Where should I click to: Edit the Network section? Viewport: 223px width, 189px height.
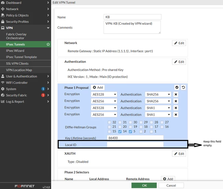(x=179, y=43)
